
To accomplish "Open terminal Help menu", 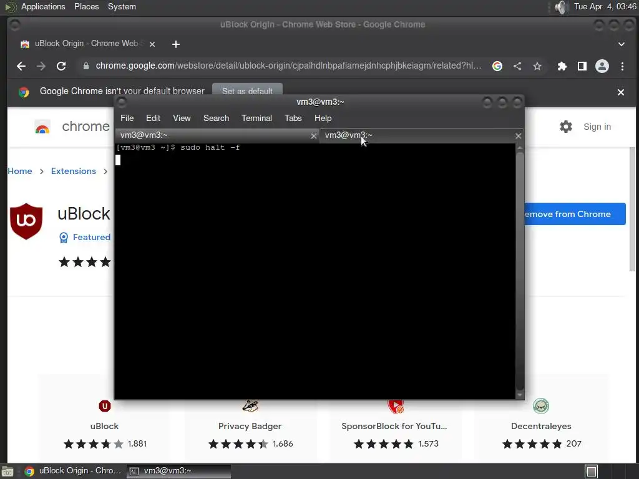I will [323, 118].
